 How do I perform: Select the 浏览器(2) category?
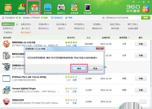coord(97,24)
